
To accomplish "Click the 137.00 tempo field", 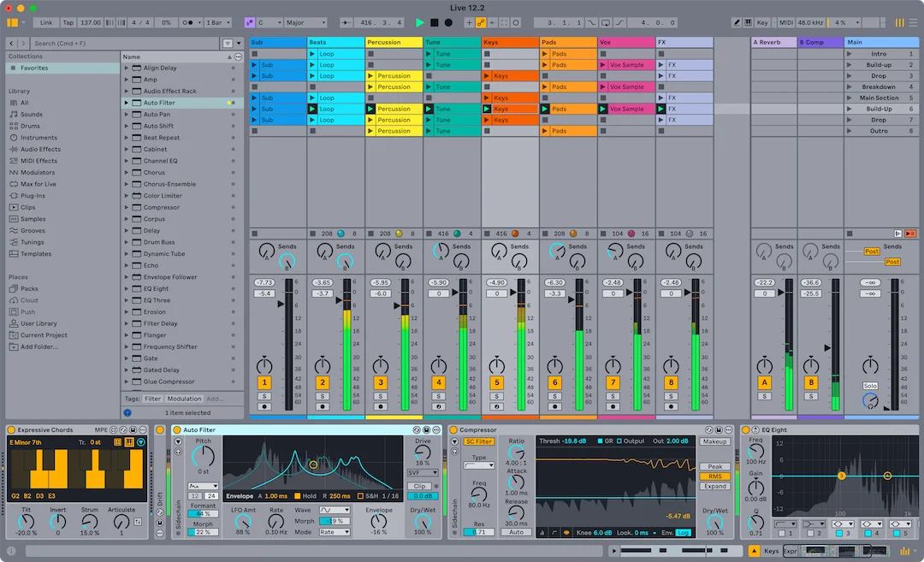I will tap(90, 23).
